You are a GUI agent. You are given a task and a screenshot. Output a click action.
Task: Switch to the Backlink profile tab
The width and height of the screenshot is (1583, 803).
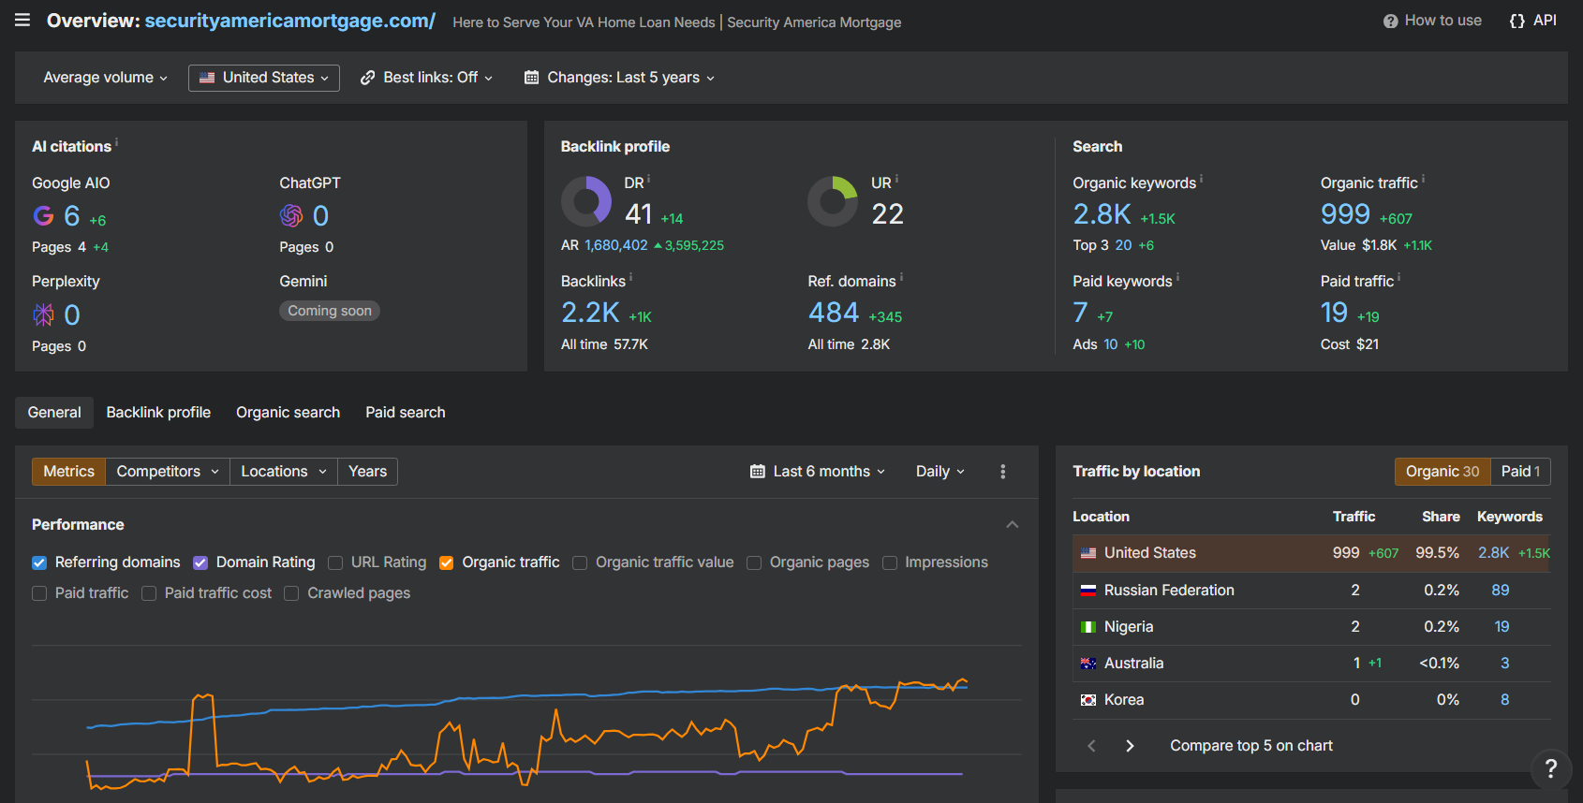pos(158,413)
